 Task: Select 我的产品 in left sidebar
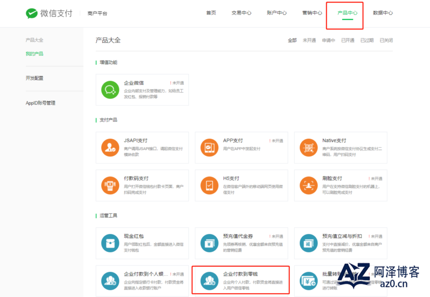pos(34,54)
